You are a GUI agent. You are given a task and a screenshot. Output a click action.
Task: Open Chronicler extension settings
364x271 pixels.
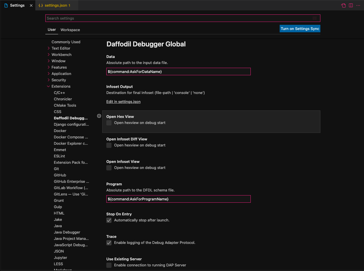coord(63,99)
